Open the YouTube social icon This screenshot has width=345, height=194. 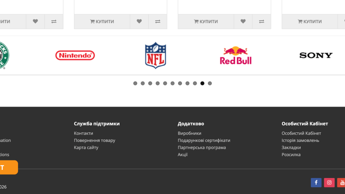pyautogui.click(x=341, y=182)
